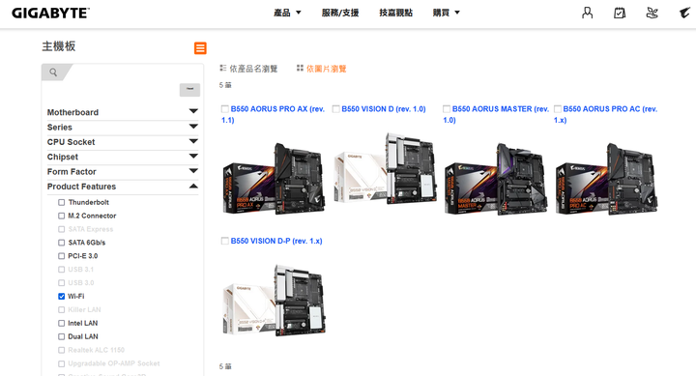The width and height of the screenshot is (696, 376).
Task: Click the B550 VISION D (rev. 1.0) product image
Action: pos(385,168)
